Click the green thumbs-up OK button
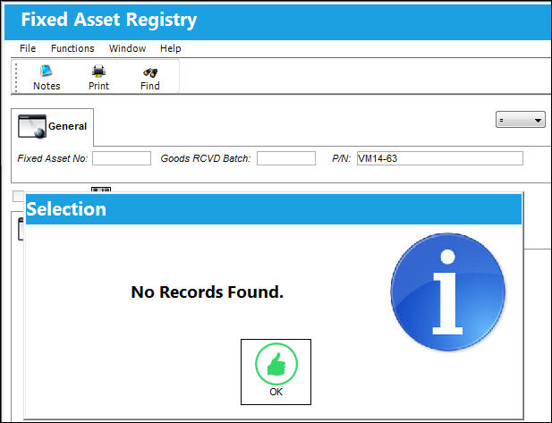This screenshot has height=423, width=552. click(276, 372)
